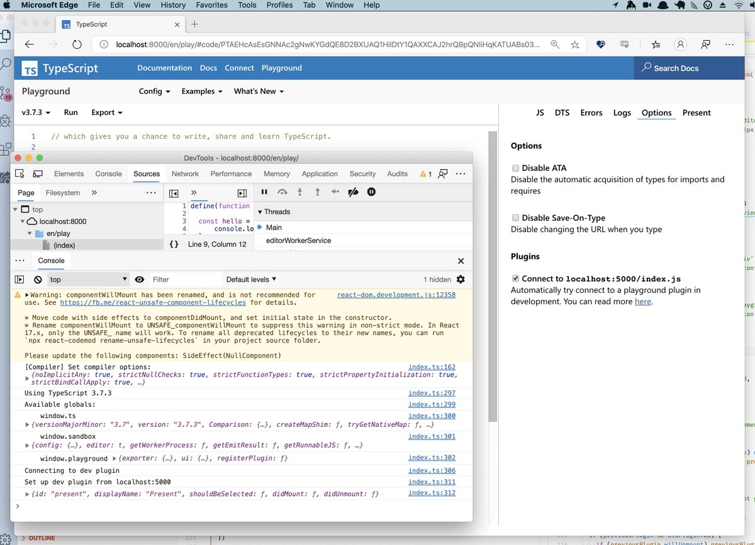
Task: Open Edge settings and more menu
Action: pyautogui.click(x=729, y=45)
